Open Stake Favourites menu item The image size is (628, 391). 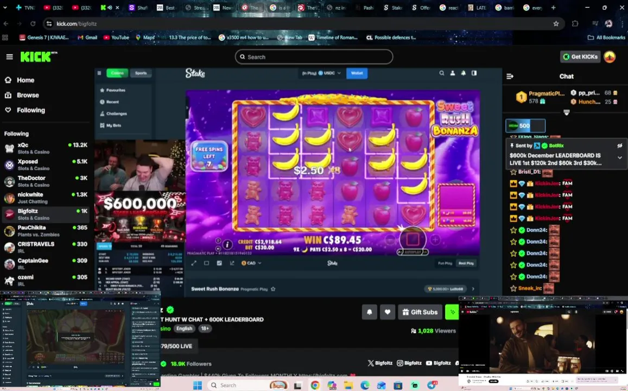click(x=113, y=91)
